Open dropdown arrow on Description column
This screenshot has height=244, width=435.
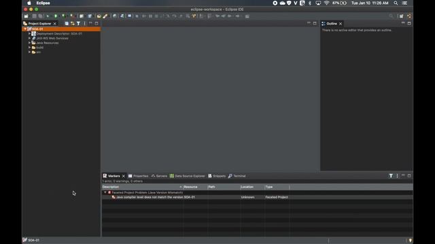tap(181, 187)
